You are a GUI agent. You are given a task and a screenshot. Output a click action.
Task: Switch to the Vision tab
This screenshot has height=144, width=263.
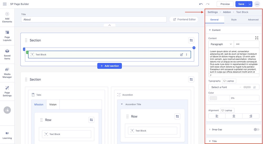(53, 105)
